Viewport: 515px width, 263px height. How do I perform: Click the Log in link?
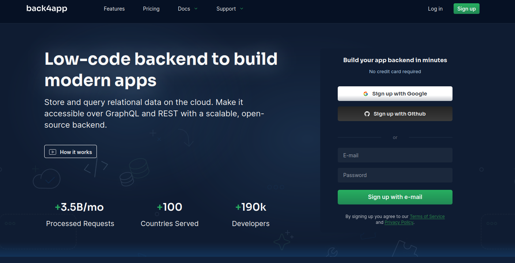point(435,8)
